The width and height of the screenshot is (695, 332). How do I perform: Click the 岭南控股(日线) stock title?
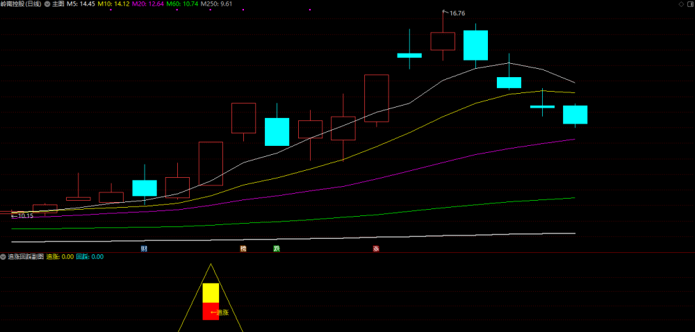pyautogui.click(x=21, y=4)
